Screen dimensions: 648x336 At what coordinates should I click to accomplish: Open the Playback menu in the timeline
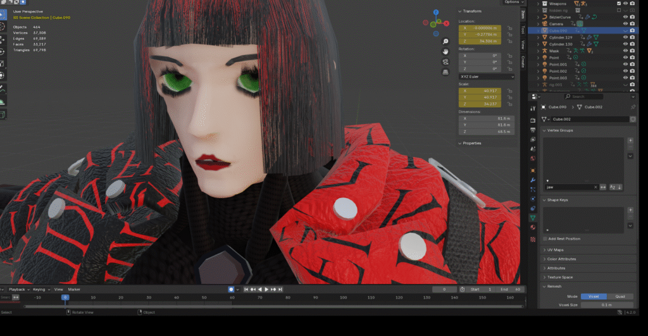[17, 289]
